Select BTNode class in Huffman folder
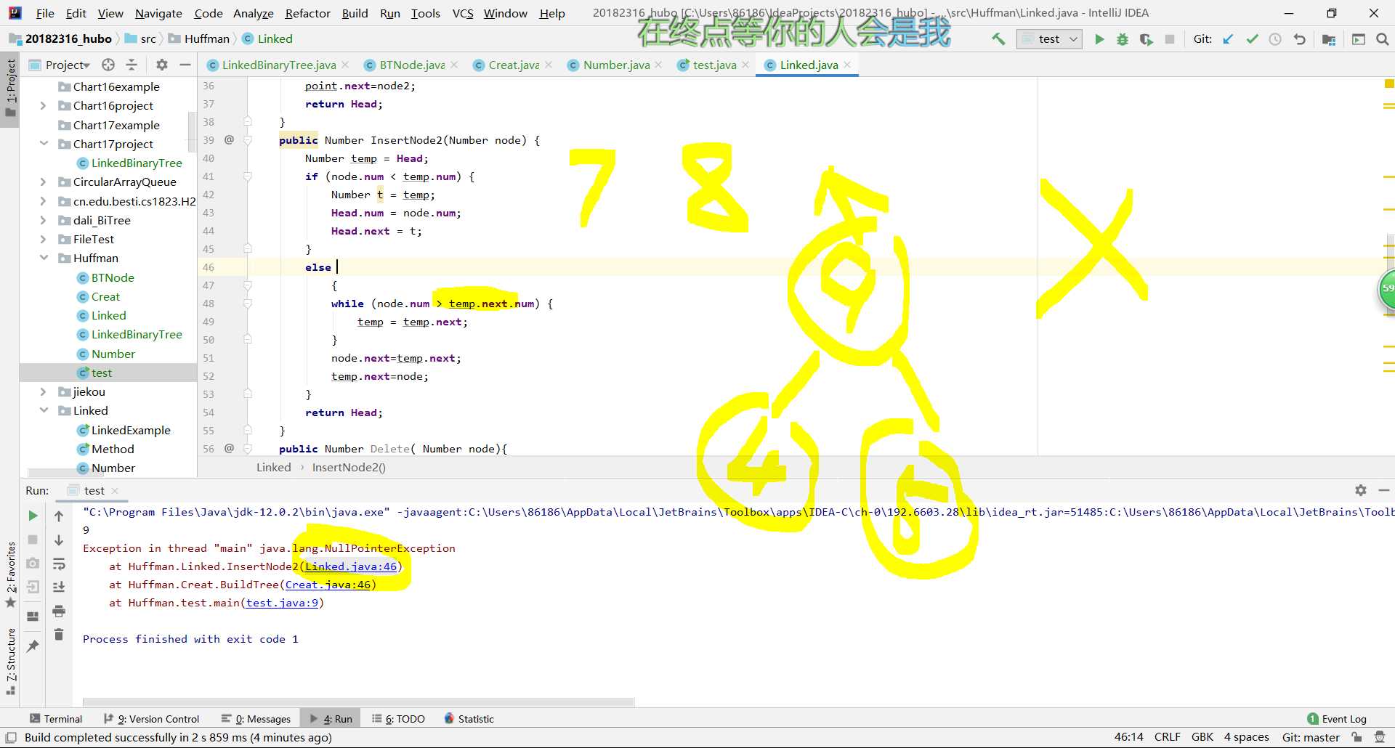This screenshot has width=1395, height=748. coord(113,277)
